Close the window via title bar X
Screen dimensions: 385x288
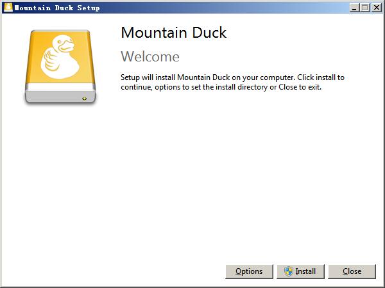377,8
